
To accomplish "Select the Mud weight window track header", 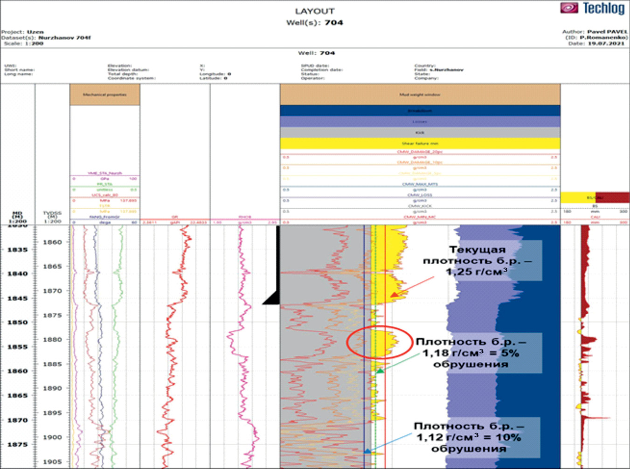I will [420, 95].
